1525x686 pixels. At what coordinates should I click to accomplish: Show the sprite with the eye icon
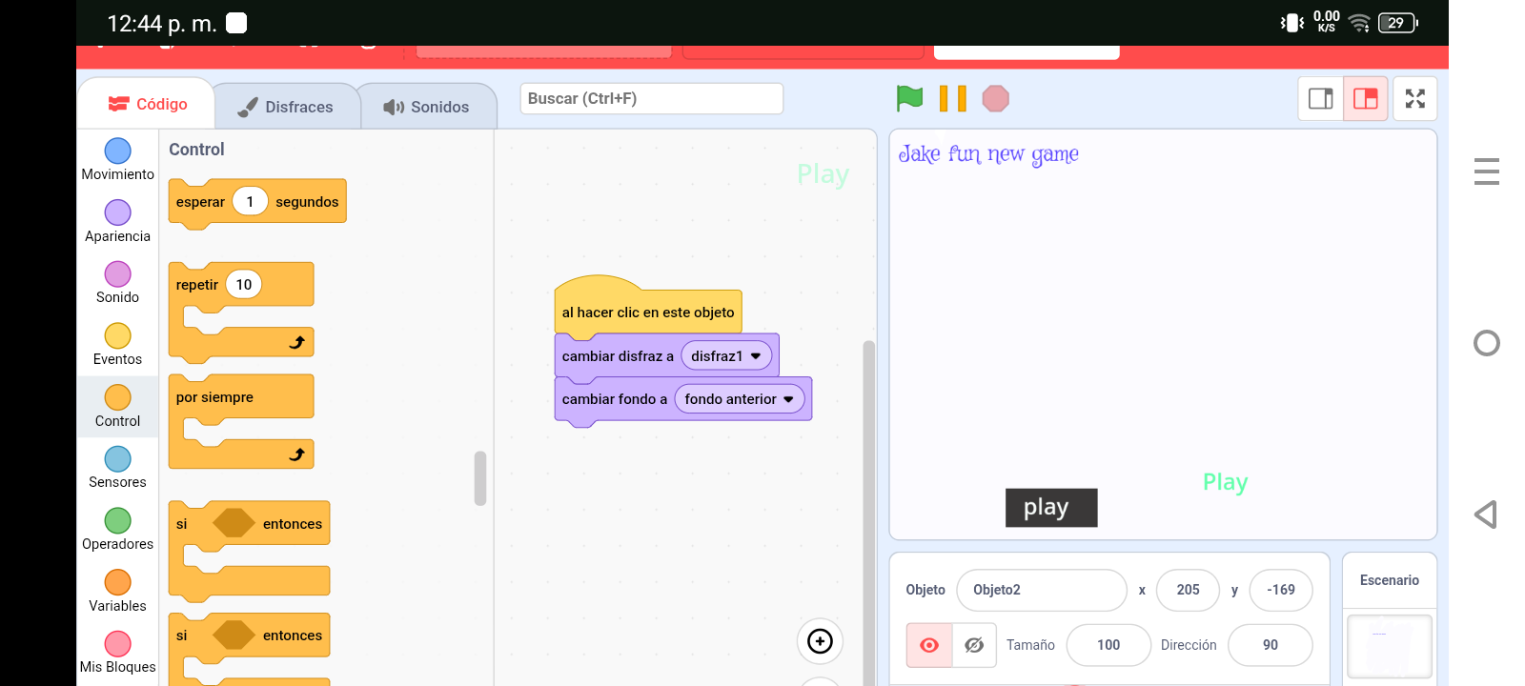(x=929, y=645)
